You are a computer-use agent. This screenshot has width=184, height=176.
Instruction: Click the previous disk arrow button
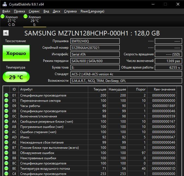(6, 33)
